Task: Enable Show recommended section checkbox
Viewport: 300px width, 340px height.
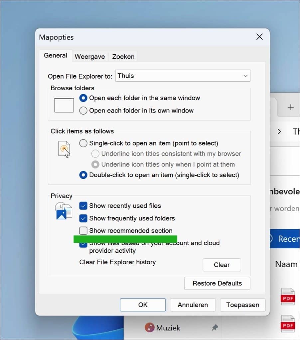Action: pyautogui.click(x=83, y=231)
